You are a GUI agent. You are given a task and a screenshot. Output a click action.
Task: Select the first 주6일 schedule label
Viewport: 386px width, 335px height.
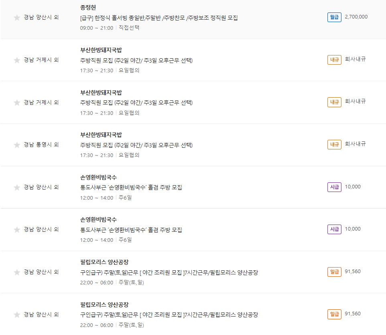click(x=125, y=198)
